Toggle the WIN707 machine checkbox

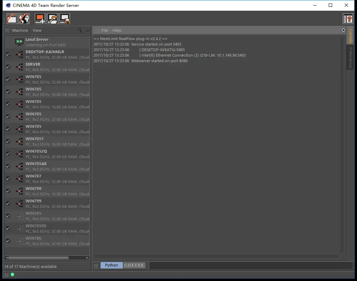[x=8, y=178]
